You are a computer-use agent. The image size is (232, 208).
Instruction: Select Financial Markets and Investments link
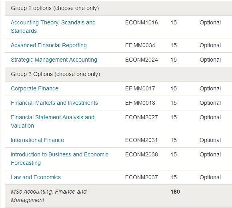pos(54,103)
